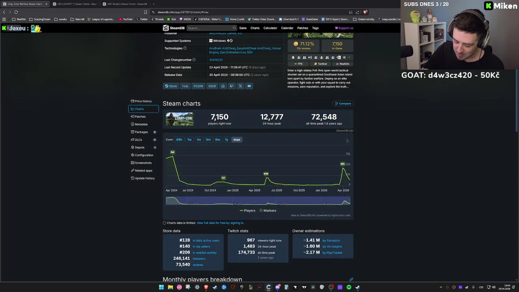Click the browser address bar URL

point(183,12)
